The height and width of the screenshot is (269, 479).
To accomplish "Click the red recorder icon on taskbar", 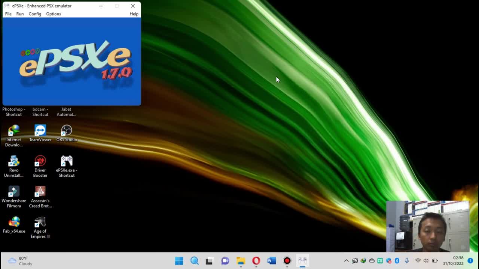I will click(x=287, y=261).
